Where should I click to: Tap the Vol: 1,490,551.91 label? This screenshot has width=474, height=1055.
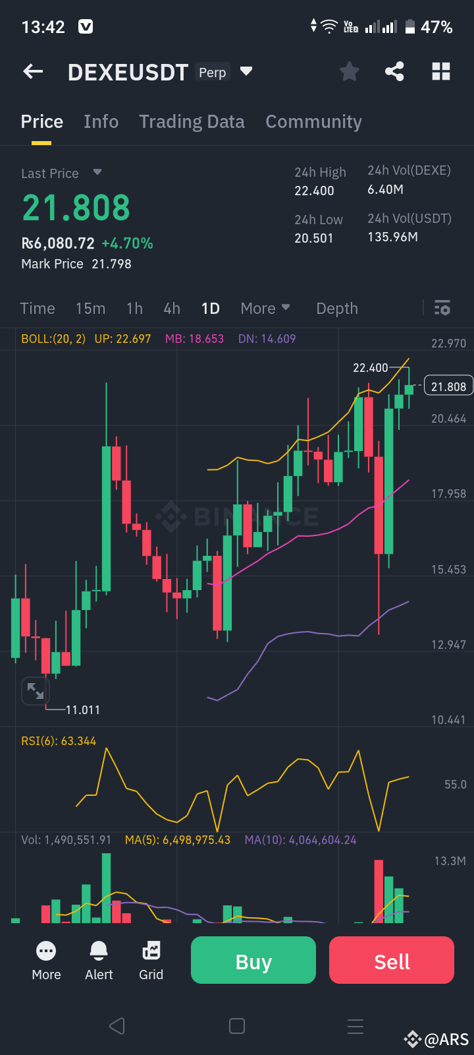(66, 839)
